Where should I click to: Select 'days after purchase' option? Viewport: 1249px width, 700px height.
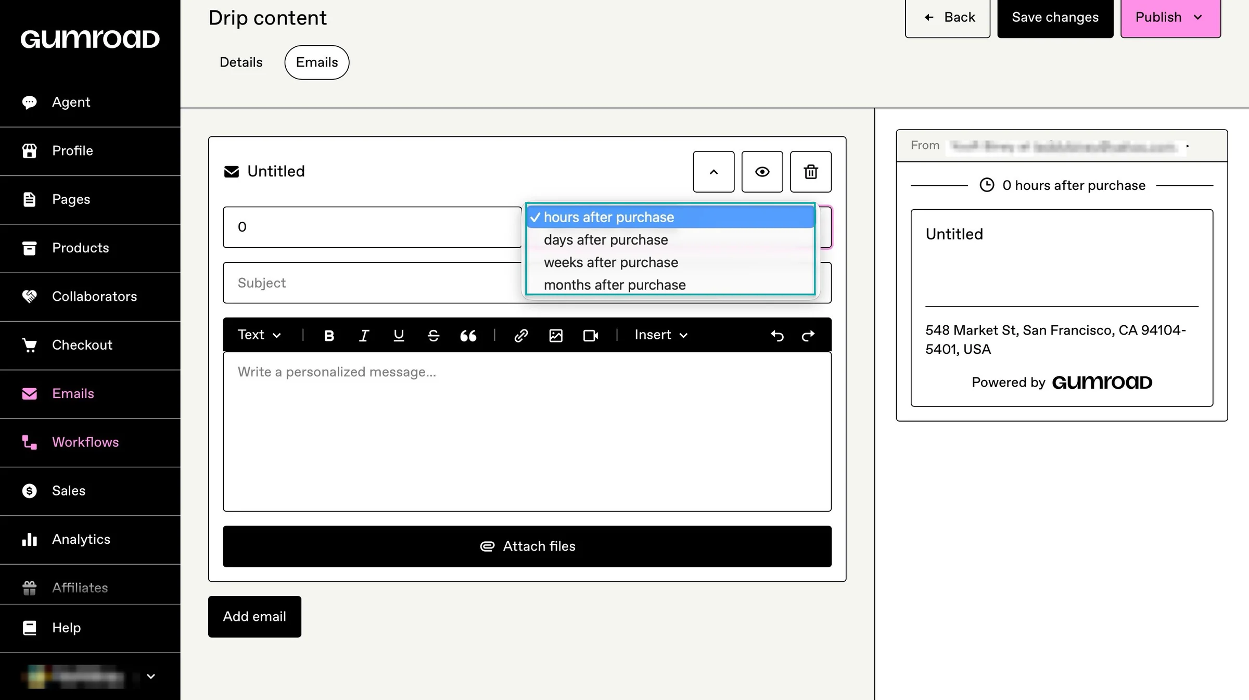pos(670,240)
